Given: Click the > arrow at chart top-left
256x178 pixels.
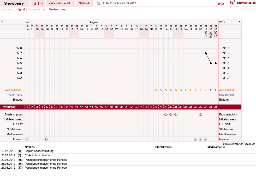Looking at the screenshot, I should (x=2, y=22).
